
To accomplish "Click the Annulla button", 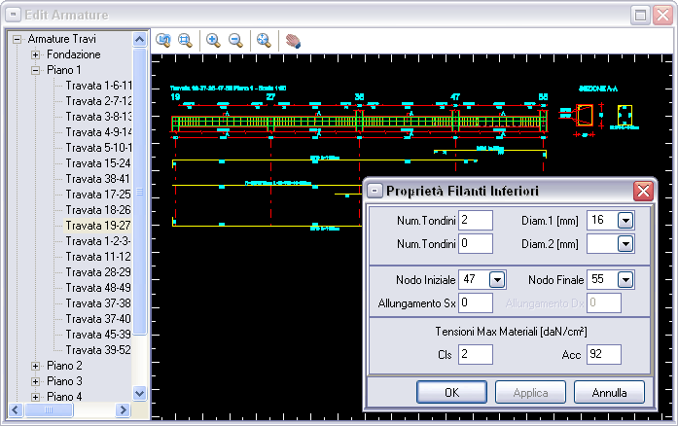I will (608, 392).
